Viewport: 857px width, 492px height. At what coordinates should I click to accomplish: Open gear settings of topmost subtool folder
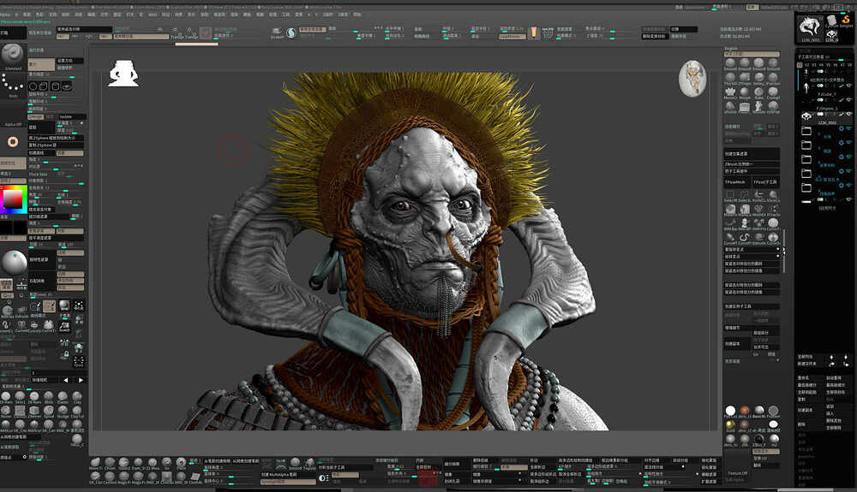pyautogui.click(x=842, y=130)
